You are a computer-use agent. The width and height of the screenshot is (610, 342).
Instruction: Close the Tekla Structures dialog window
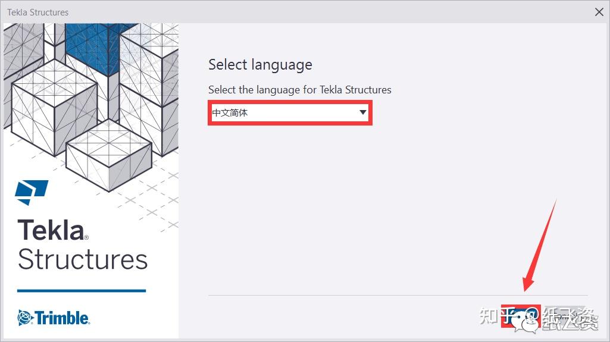[x=599, y=12]
